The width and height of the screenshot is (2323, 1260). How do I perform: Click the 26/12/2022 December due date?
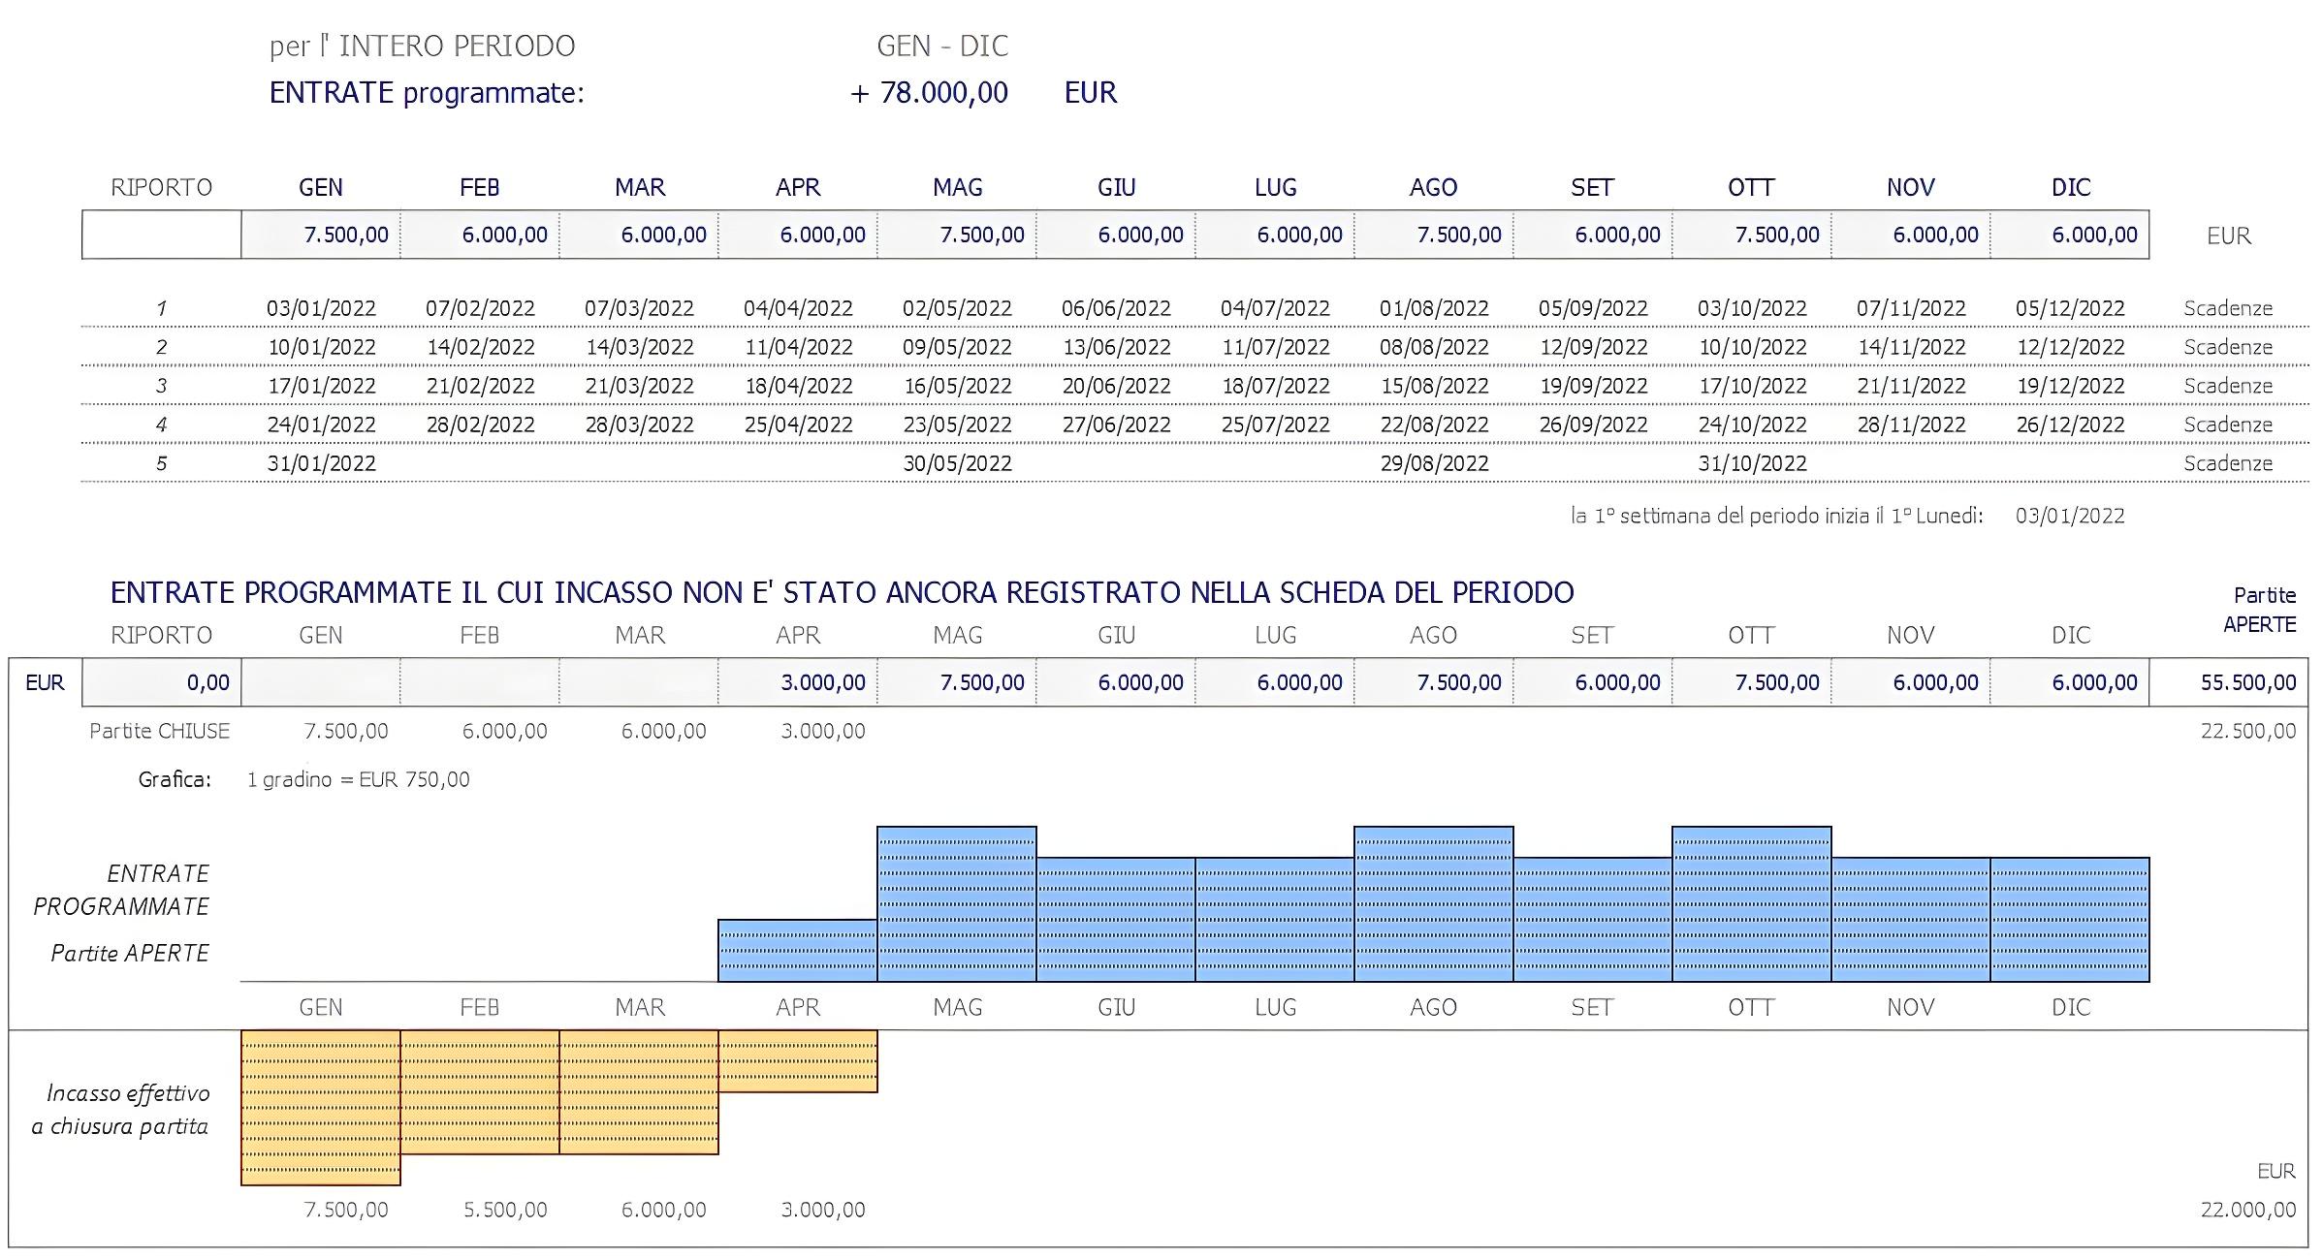[x=2070, y=425]
